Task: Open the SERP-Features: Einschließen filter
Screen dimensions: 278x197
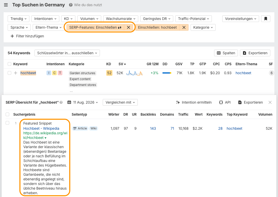Action: [95, 27]
